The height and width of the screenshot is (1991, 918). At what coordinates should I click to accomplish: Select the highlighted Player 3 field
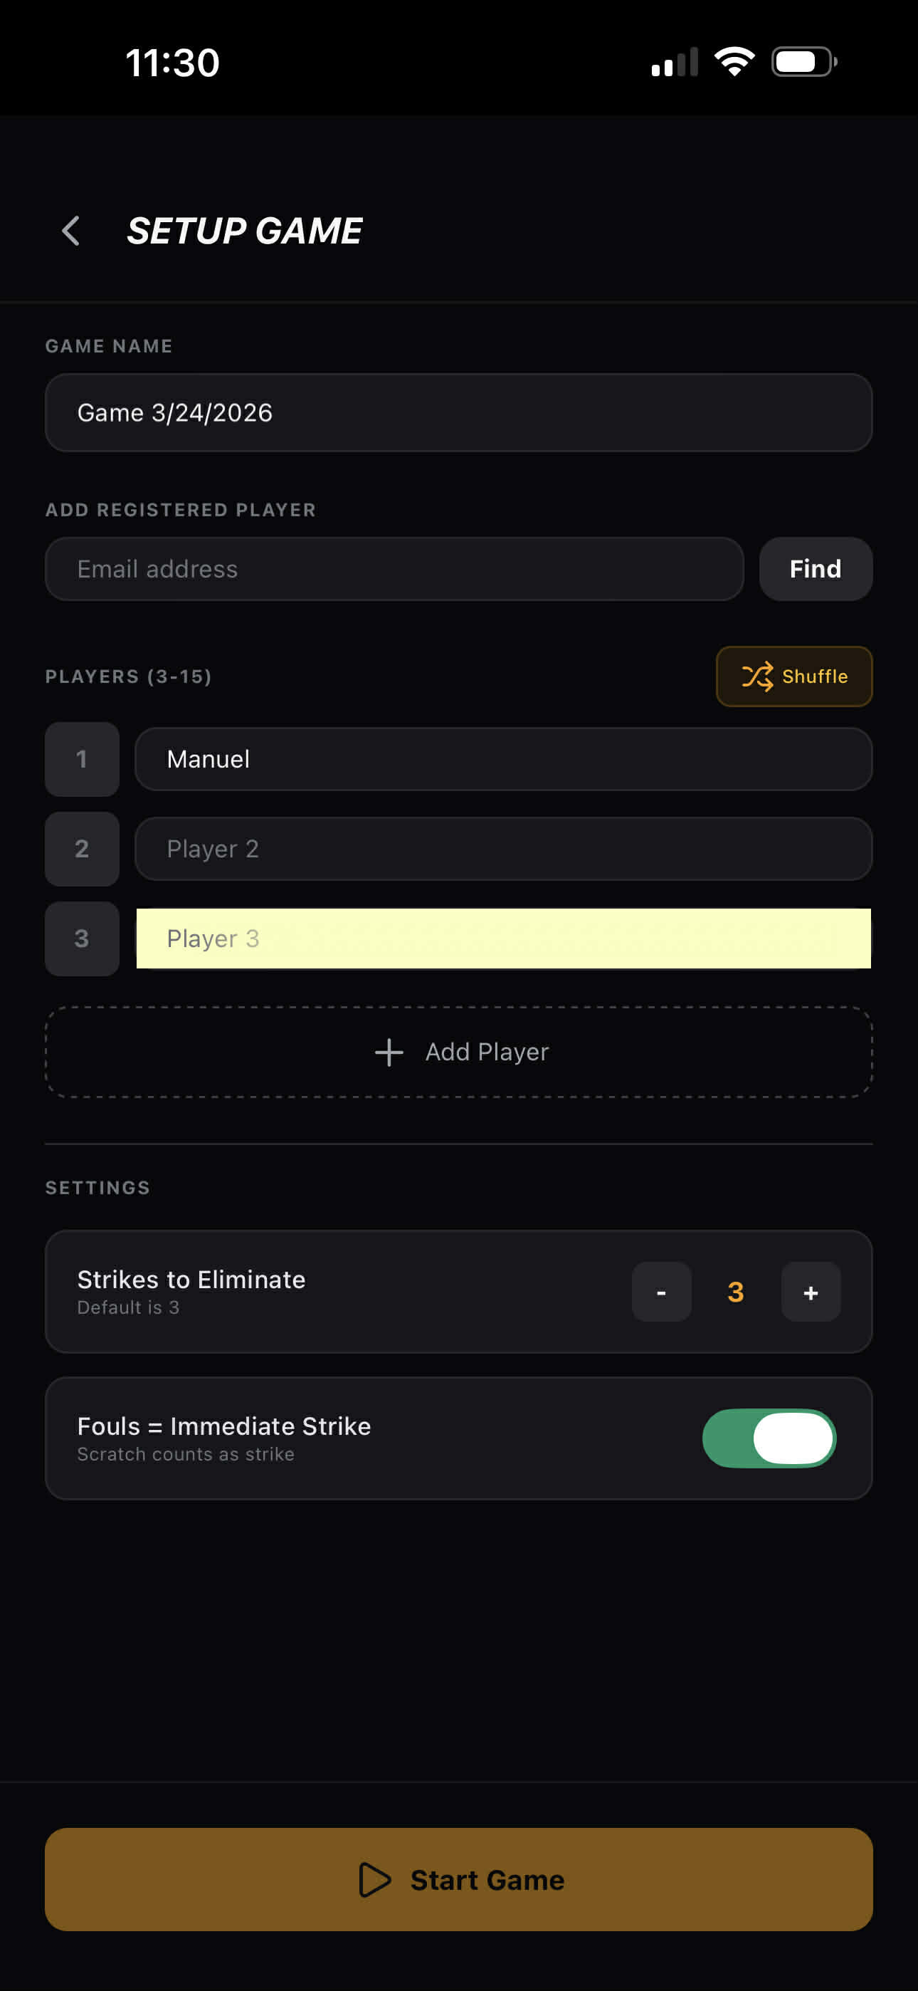point(502,939)
